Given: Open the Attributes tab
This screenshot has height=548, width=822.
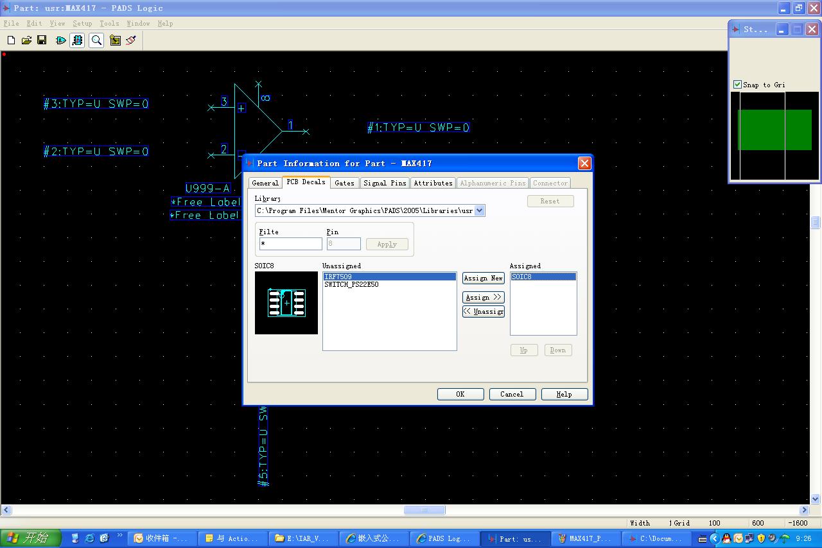Looking at the screenshot, I should point(433,183).
